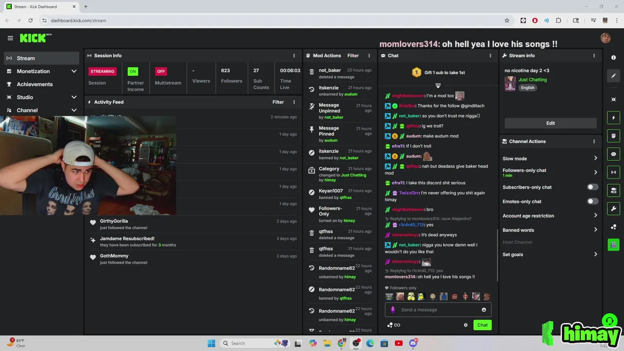This screenshot has width=624, height=351.
Task: Click the 623 Followers count
Action: click(x=232, y=76)
